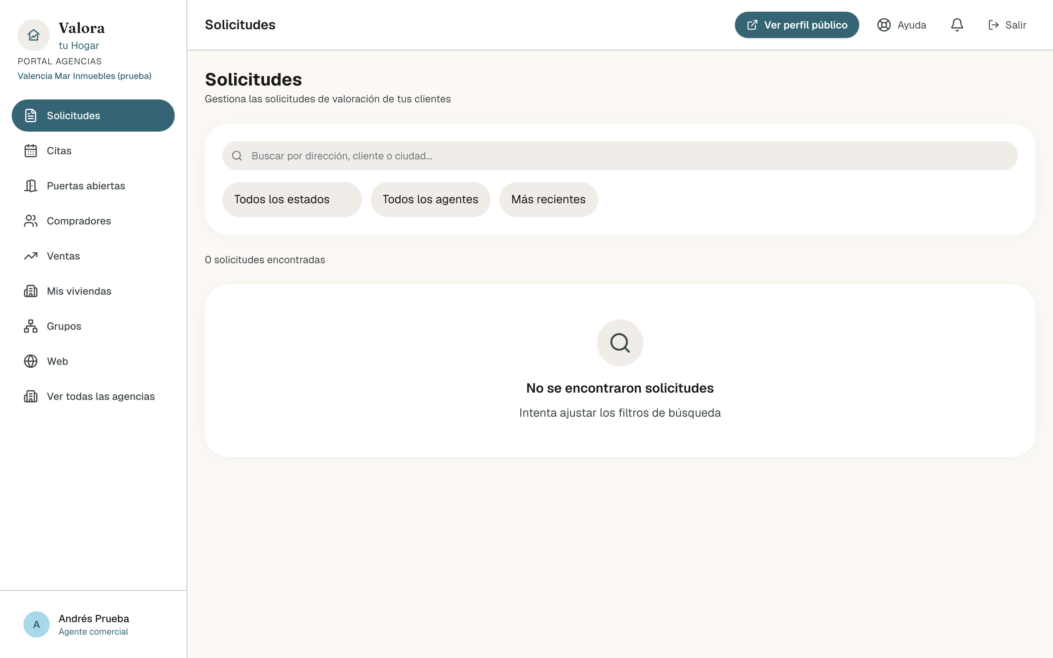Click the Ventas trending arrow icon
Viewport: 1053px width, 658px height.
coord(30,256)
